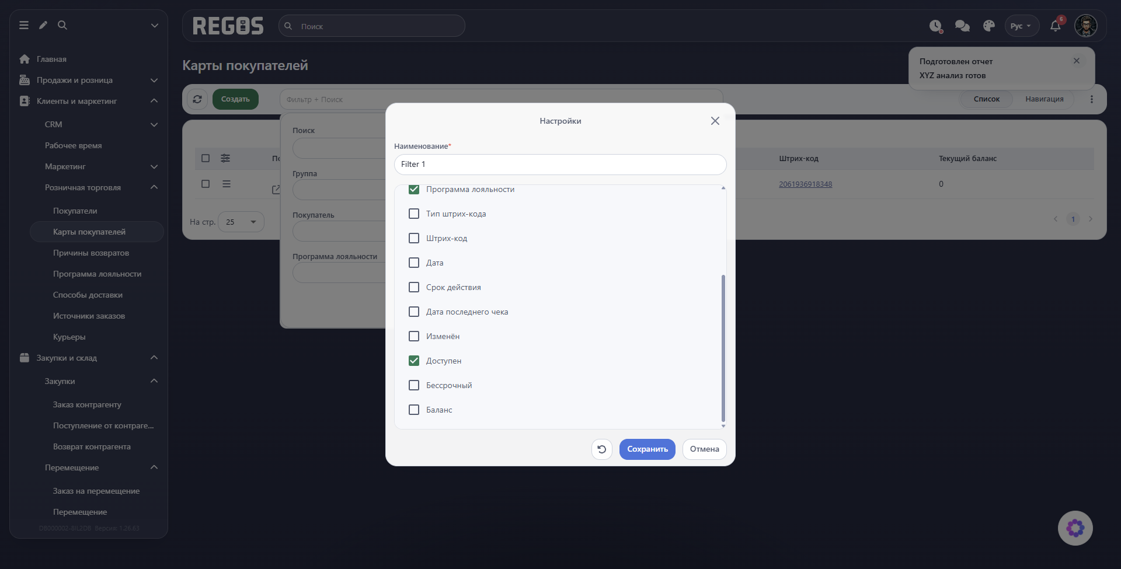
Task: Click the column settings sliders icon
Action: tap(225, 158)
